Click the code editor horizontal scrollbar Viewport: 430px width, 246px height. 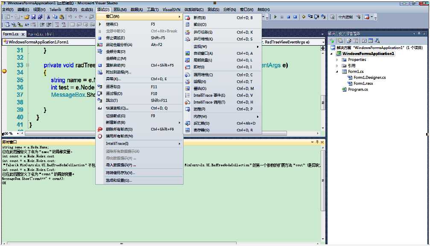[x=156, y=133]
